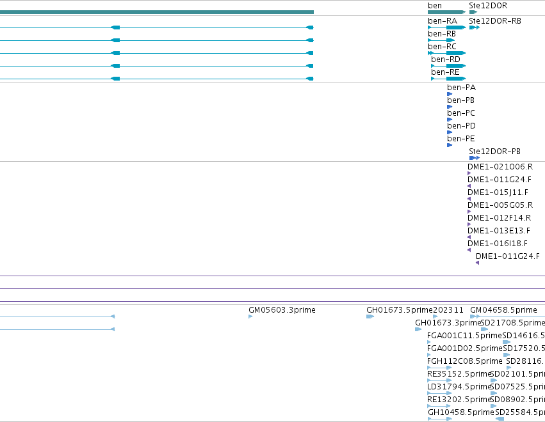Click the FGA001C11.5prime EST label

(464, 336)
